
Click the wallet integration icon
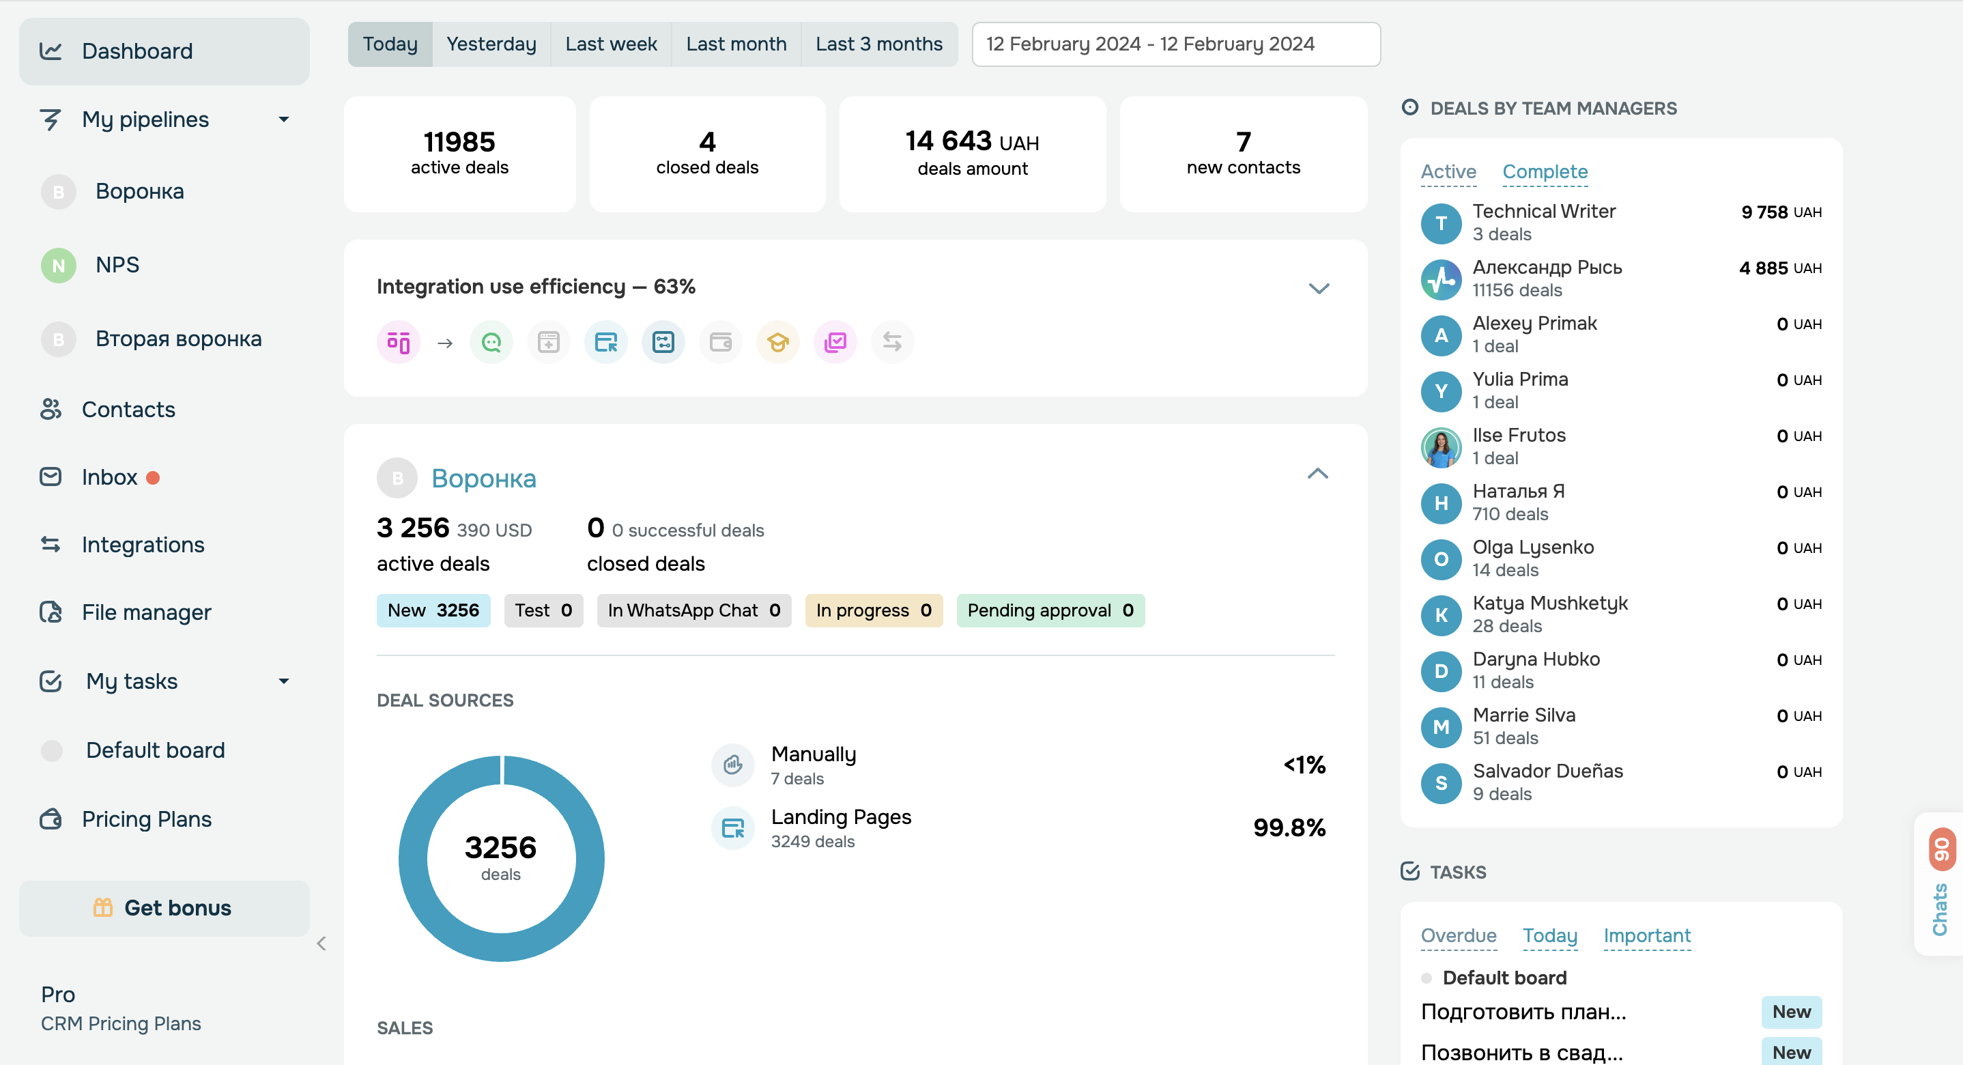pos(720,342)
